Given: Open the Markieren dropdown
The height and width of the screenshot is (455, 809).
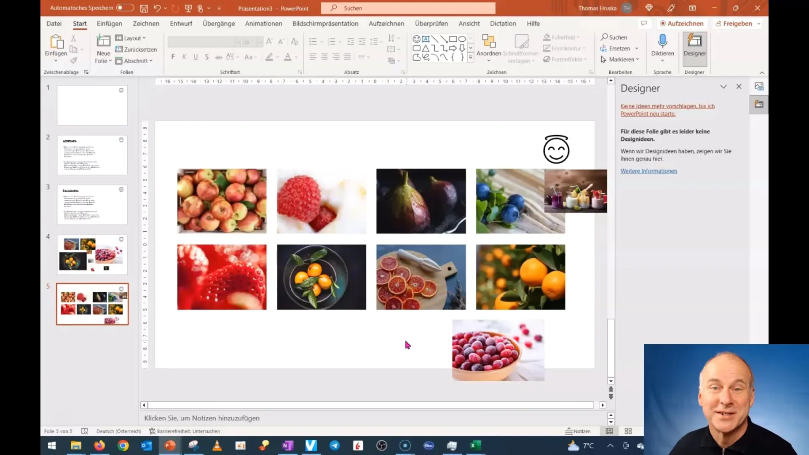Looking at the screenshot, I should point(620,59).
